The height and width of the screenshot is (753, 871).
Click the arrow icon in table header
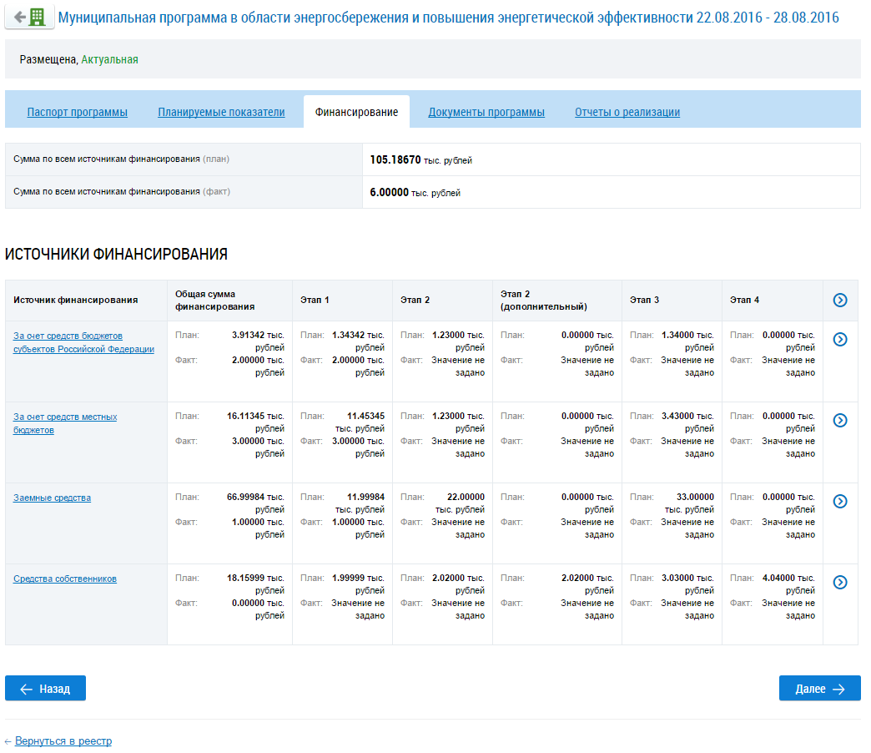point(840,301)
